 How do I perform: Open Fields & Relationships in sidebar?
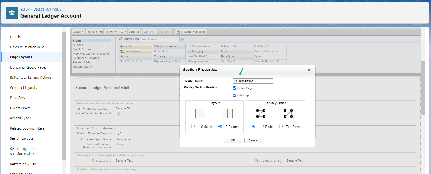[x=27, y=47]
